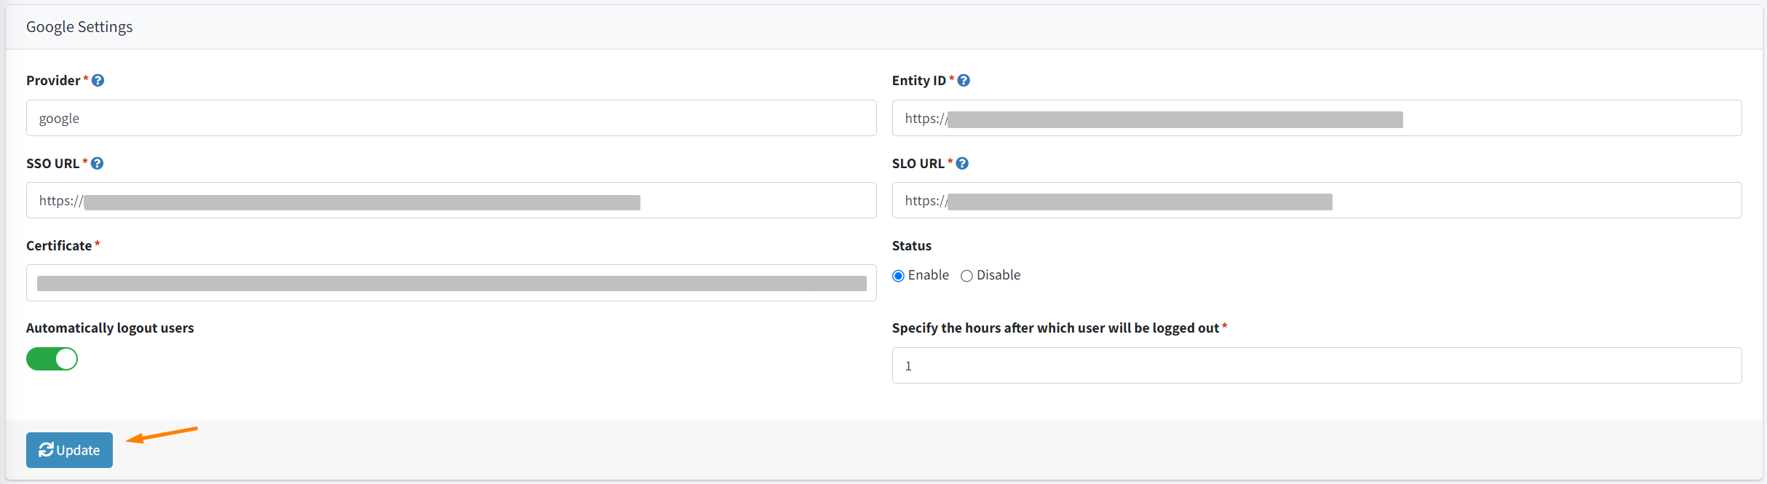Click the Certificate field label text
The image size is (1767, 484).
coord(59,246)
